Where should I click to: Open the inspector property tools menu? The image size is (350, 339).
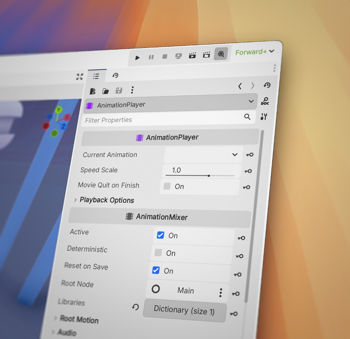(x=264, y=117)
